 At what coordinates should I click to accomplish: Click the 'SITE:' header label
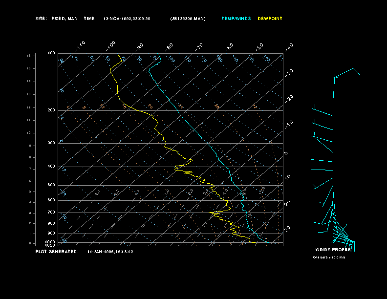point(41,19)
